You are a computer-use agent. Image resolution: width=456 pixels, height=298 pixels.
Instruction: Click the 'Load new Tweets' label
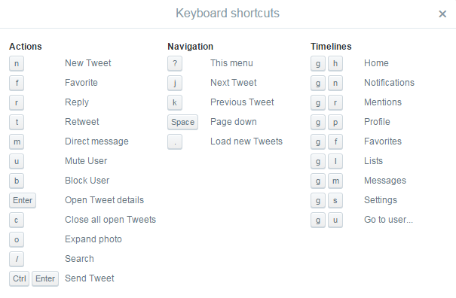click(x=246, y=141)
